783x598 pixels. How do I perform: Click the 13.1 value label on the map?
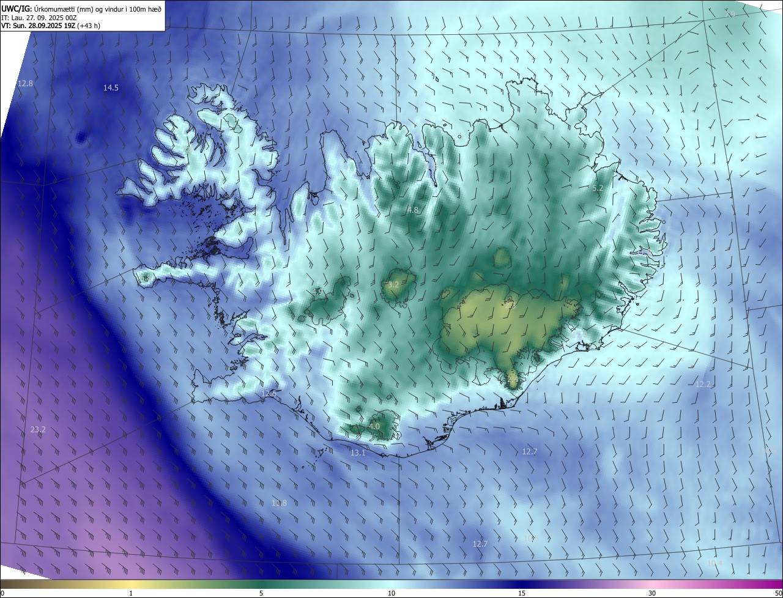pyautogui.click(x=358, y=453)
